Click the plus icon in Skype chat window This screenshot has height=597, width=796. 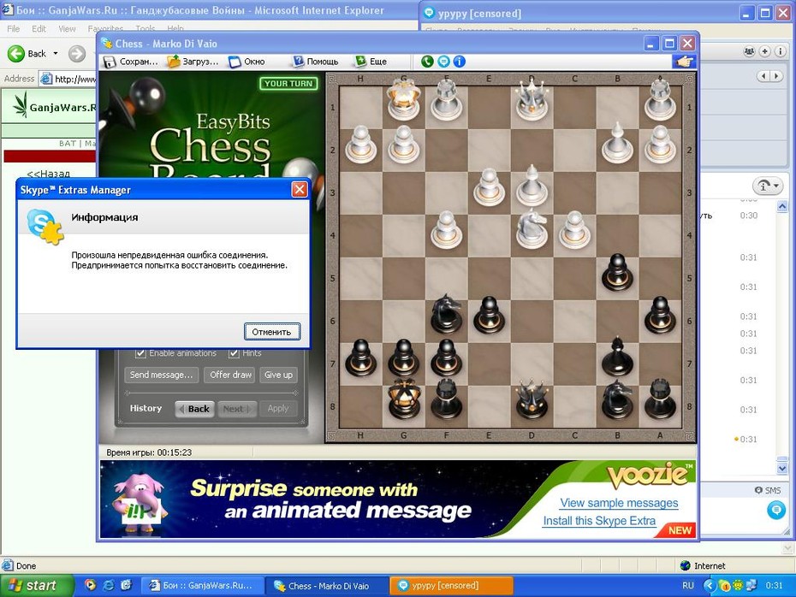(x=764, y=51)
